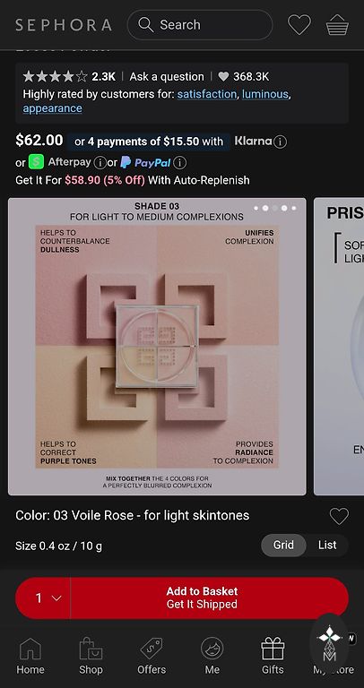Switch swatch view to List
This screenshot has width=364, height=688.
327,546
